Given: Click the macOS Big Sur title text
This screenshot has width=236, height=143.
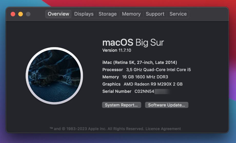Looking at the screenshot, I should [133, 42].
